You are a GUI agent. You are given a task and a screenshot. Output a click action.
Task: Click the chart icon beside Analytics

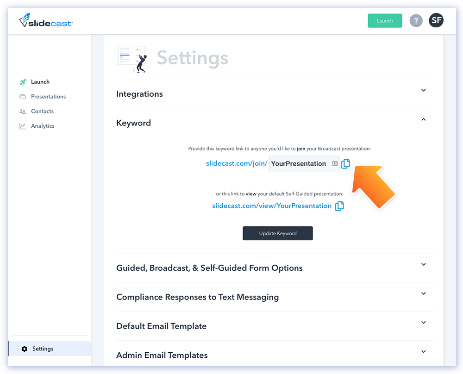[x=23, y=126]
